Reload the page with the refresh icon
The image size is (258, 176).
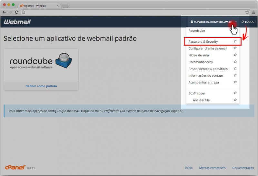tap(17, 12)
